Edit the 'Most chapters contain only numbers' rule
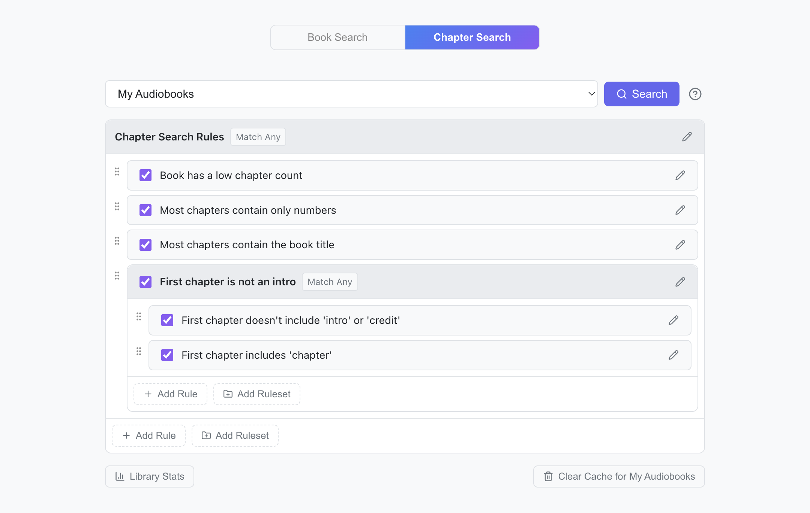This screenshot has width=810, height=513. point(680,210)
